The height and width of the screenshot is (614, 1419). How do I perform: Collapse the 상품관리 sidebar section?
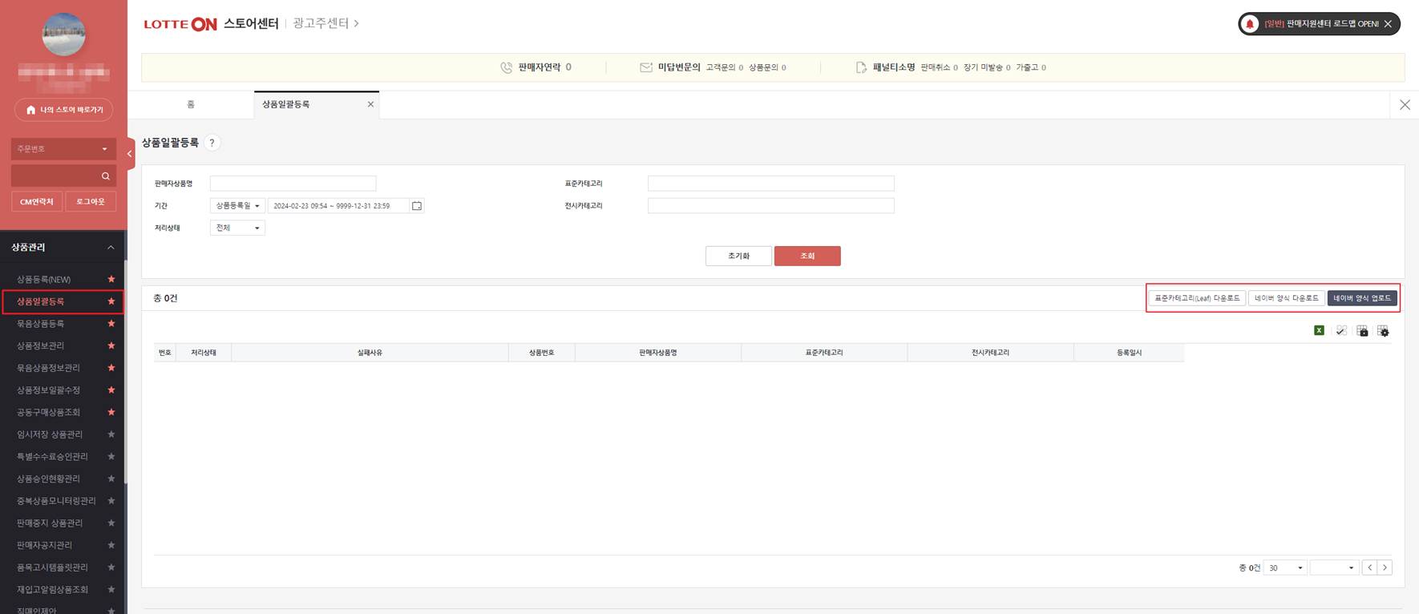click(111, 248)
